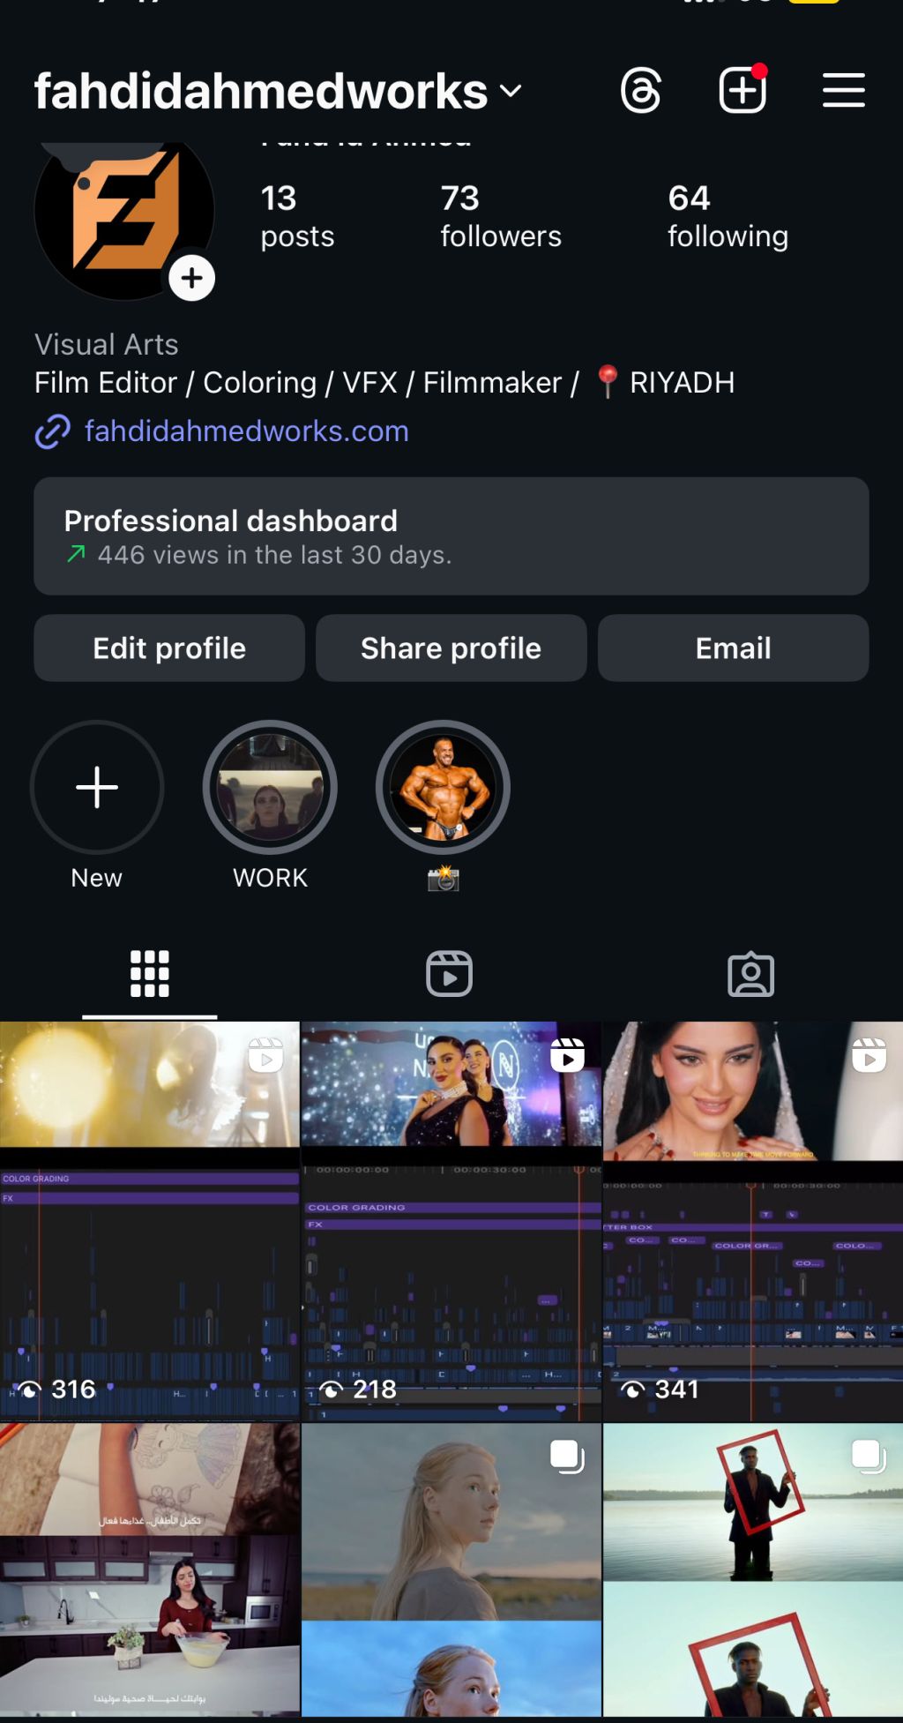Switch to the tagged photos tab
This screenshot has width=903, height=1723.
tap(750, 975)
